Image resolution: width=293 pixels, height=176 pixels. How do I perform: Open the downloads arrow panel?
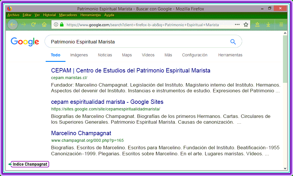click(268, 24)
